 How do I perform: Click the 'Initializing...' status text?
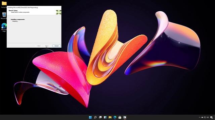click(15, 21)
